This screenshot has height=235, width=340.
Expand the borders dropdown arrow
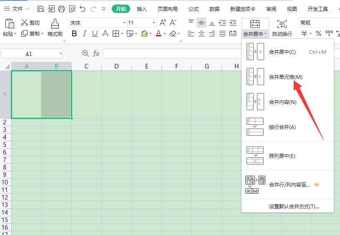[122, 34]
